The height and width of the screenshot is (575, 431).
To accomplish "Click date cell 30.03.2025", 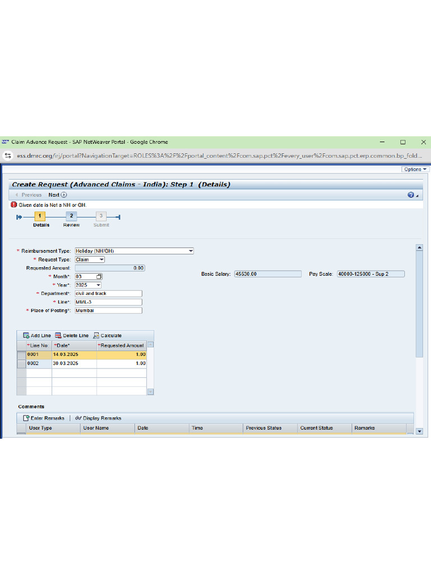I will point(75,363).
